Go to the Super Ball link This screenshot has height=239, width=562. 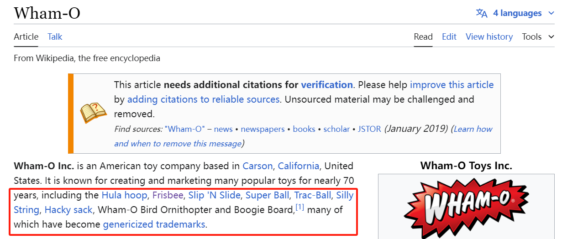pos(267,195)
